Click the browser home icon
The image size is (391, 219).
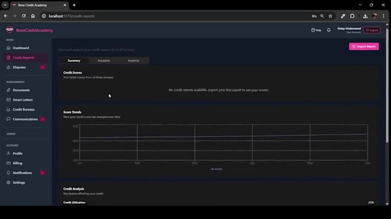pyautogui.click(x=33, y=16)
